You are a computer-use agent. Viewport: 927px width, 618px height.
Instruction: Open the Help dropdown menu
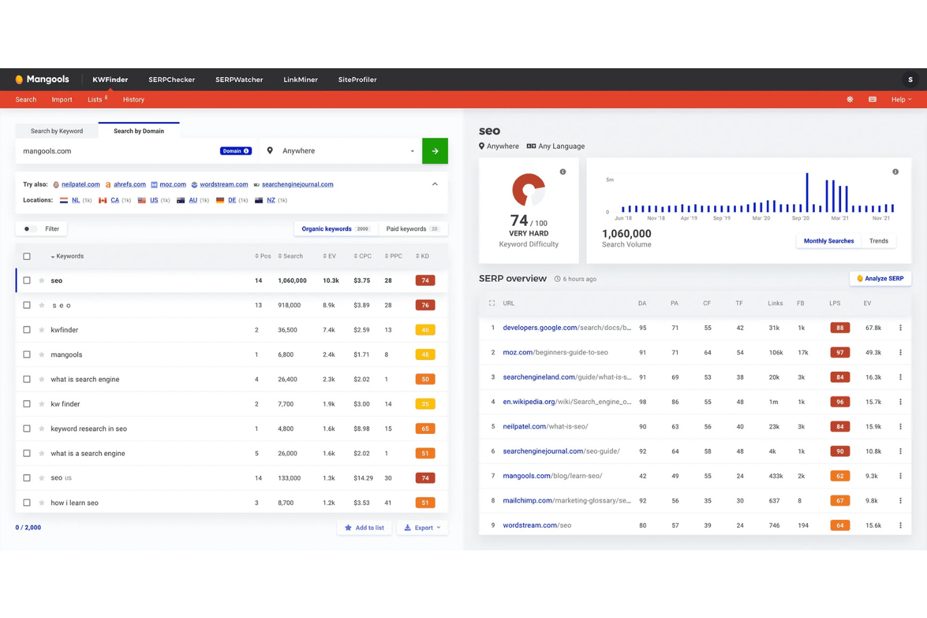[901, 100]
